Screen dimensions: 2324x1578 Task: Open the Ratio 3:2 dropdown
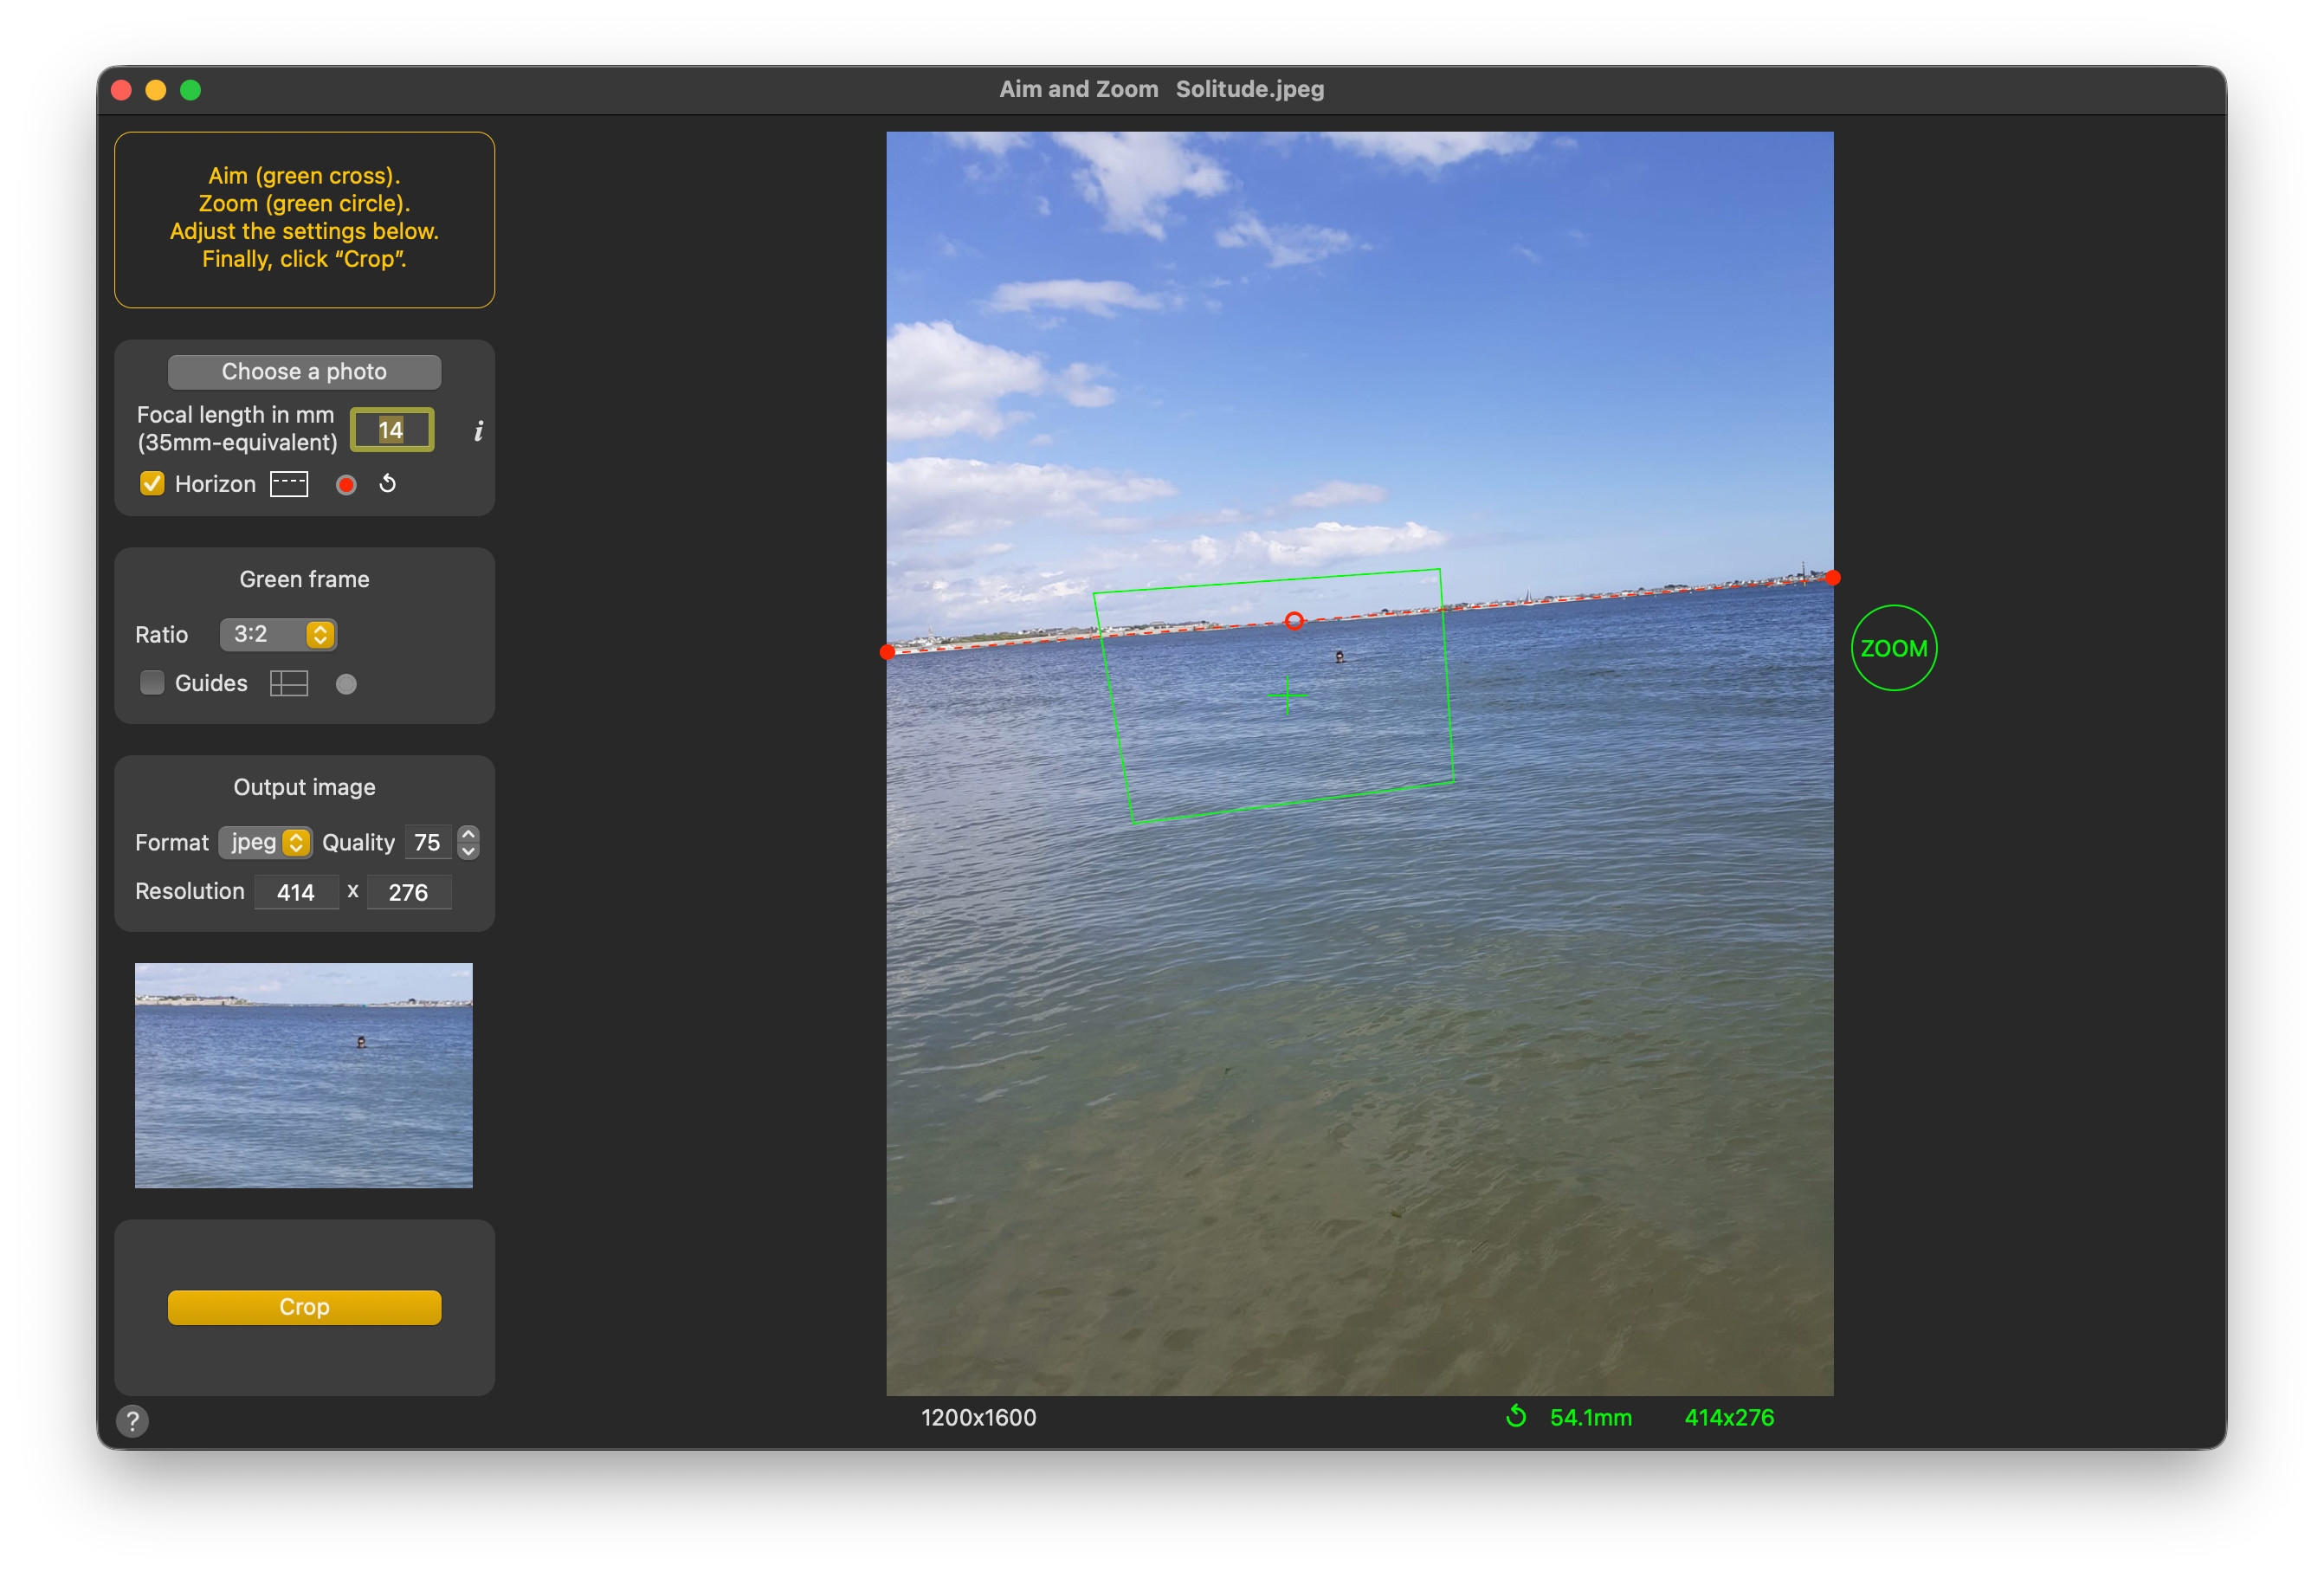pos(278,634)
